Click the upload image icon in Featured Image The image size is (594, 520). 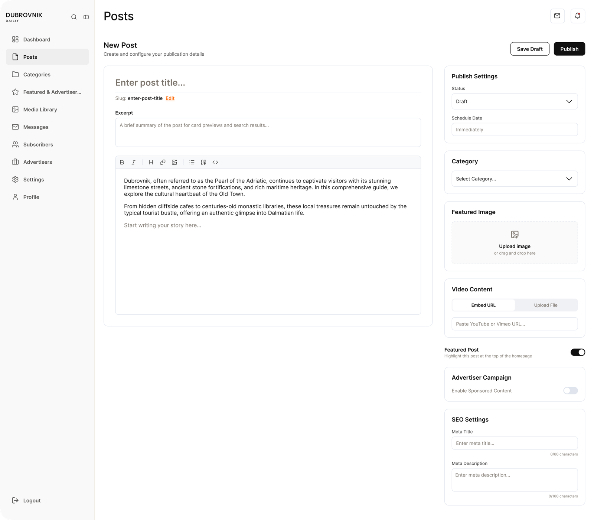[x=515, y=235]
